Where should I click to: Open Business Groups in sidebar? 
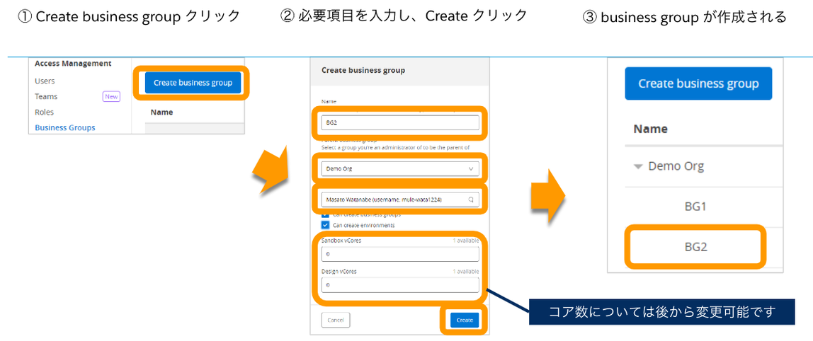point(65,127)
